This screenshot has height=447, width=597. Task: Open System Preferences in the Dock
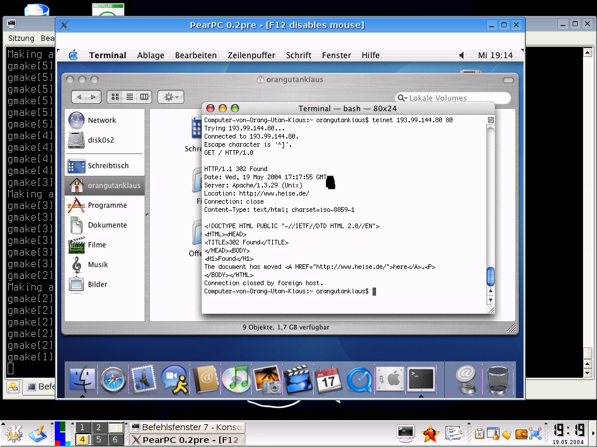389,379
